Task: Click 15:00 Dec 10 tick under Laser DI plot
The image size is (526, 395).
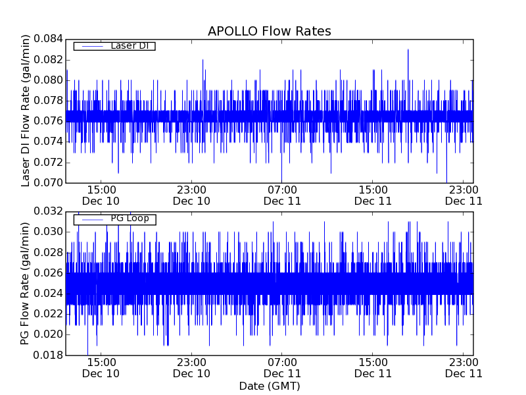Action: point(101,196)
